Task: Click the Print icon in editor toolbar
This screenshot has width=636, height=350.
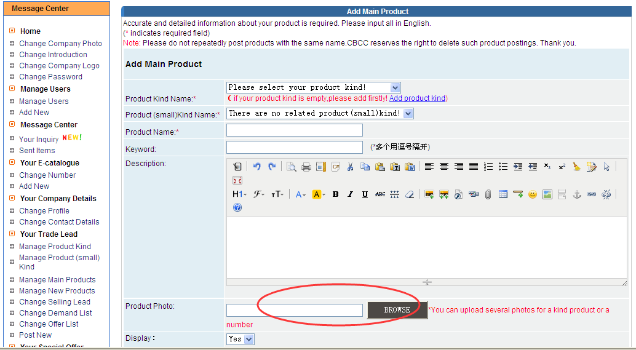Action: coord(306,167)
